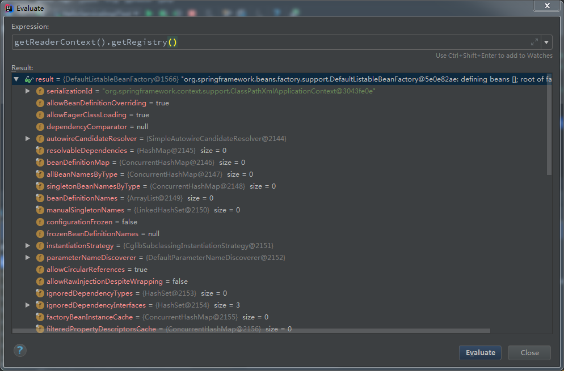Click the field icon of factoryBeanInstanceCache
The height and width of the screenshot is (371, 564).
(40, 317)
